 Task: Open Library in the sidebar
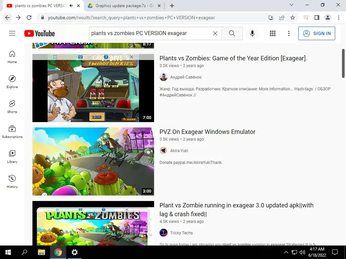[x=12, y=156]
